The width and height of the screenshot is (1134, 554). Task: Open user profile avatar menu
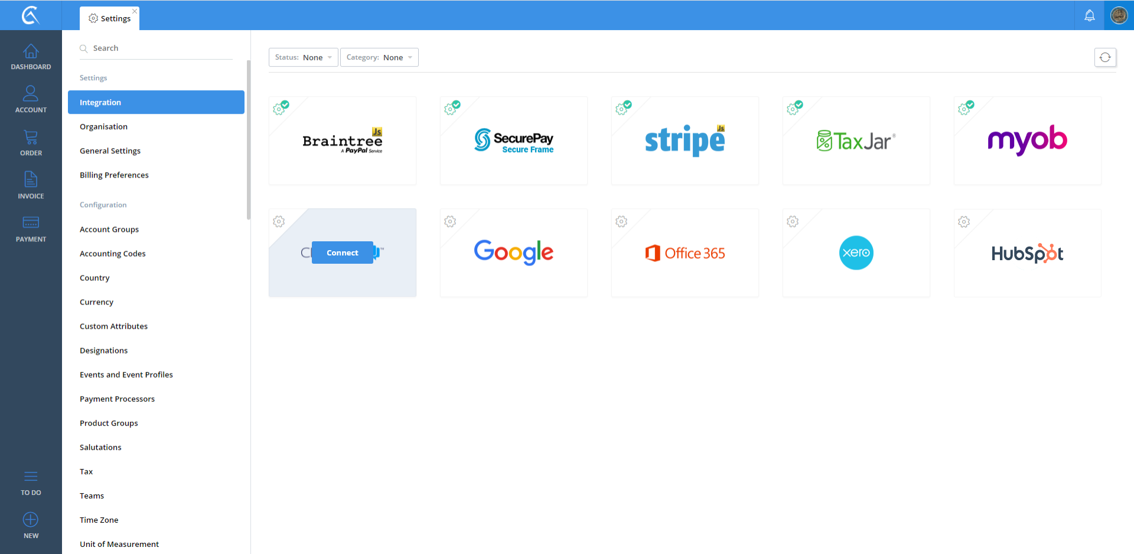click(1119, 15)
